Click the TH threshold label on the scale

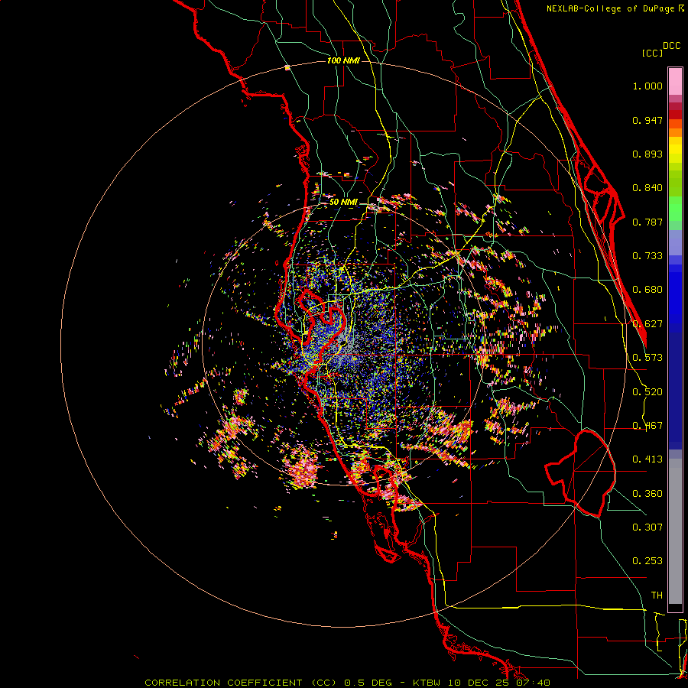(x=657, y=596)
